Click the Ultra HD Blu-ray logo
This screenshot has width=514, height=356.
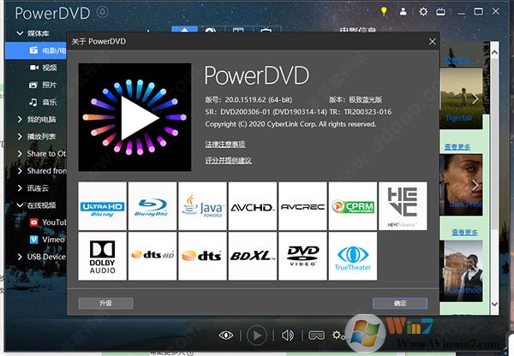point(102,206)
